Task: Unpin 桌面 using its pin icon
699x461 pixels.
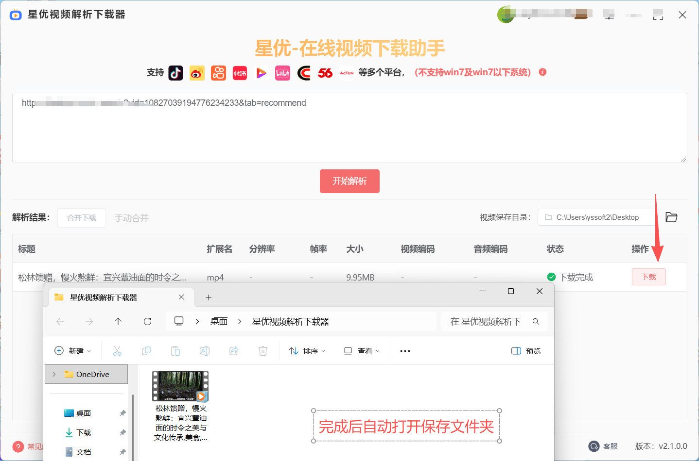Action: tap(122, 413)
